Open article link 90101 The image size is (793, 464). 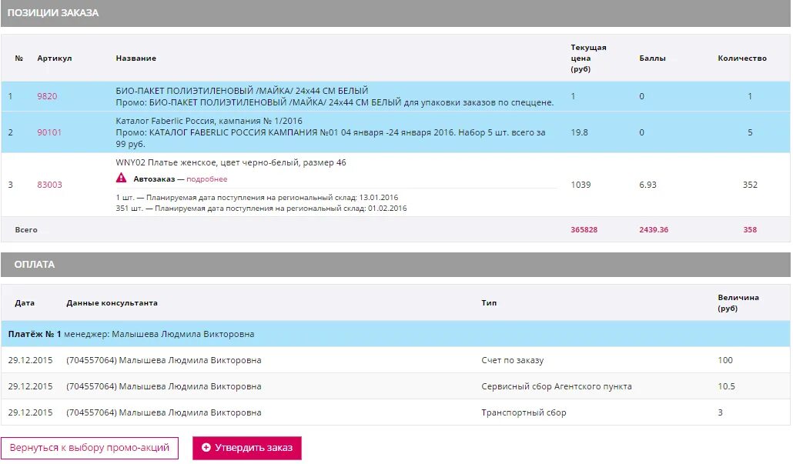49,132
